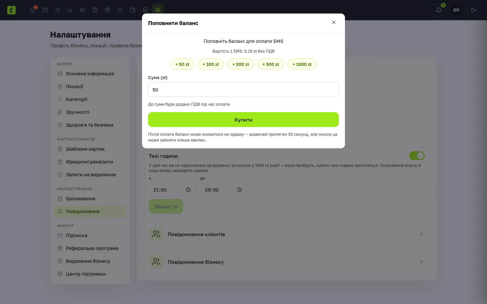Open the notifications bell with badge 2
The image size is (487, 304).
439,10
